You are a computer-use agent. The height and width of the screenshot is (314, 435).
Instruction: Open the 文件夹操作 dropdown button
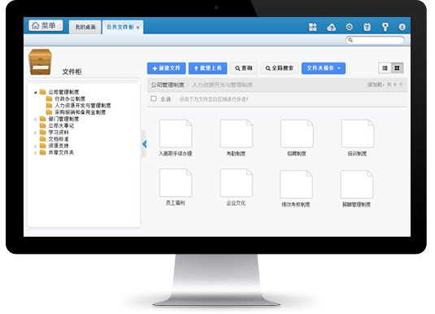point(324,68)
